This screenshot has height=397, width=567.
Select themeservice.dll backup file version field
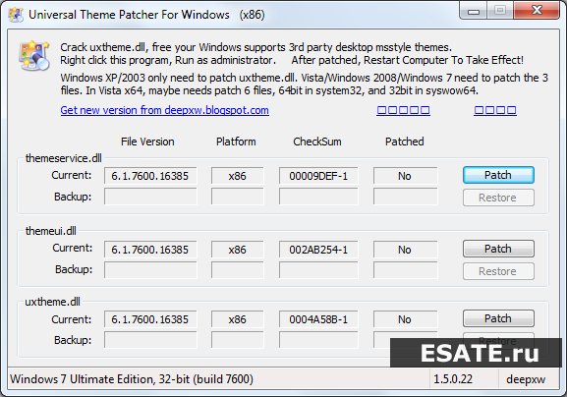click(150, 197)
